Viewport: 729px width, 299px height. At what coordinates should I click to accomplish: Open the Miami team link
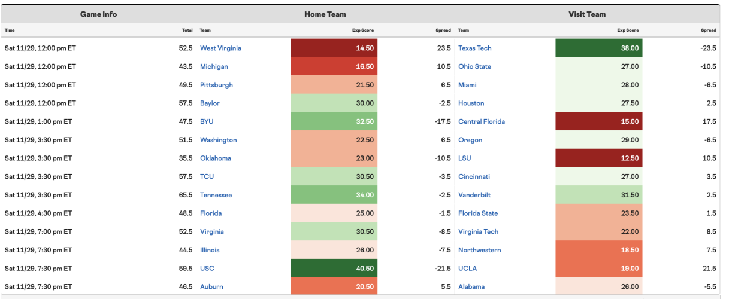(467, 85)
